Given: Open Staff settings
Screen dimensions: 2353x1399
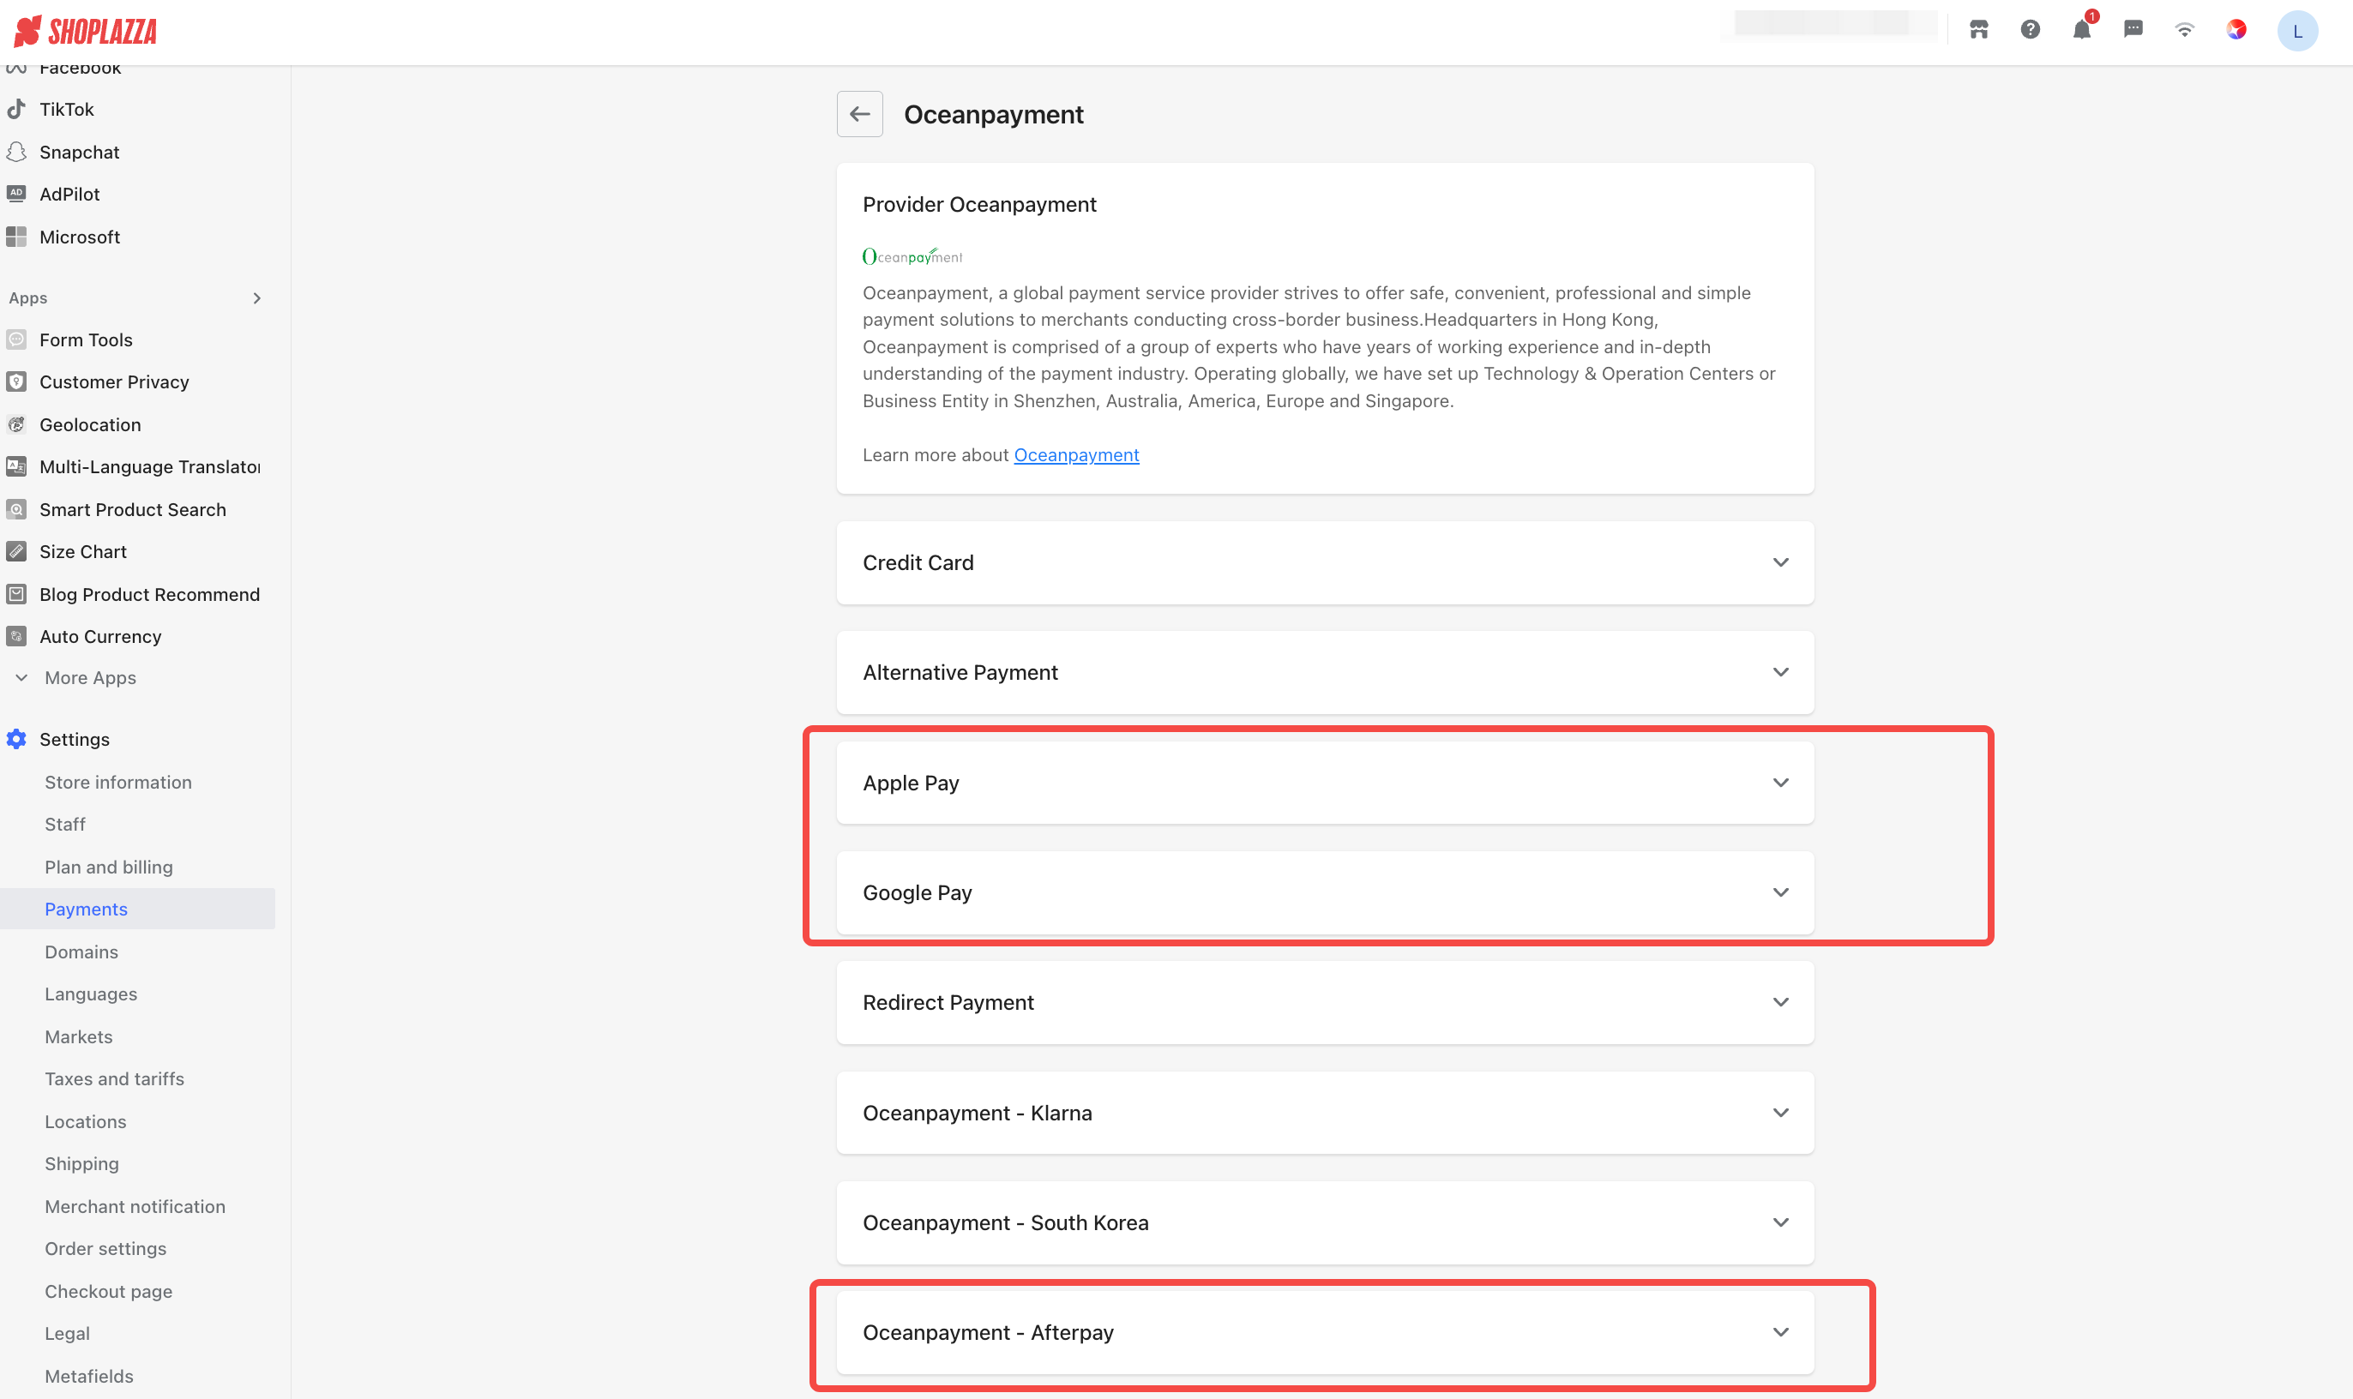Looking at the screenshot, I should (x=65, y=824).
